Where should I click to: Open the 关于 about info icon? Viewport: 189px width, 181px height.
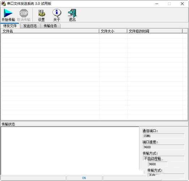[56, 15]
